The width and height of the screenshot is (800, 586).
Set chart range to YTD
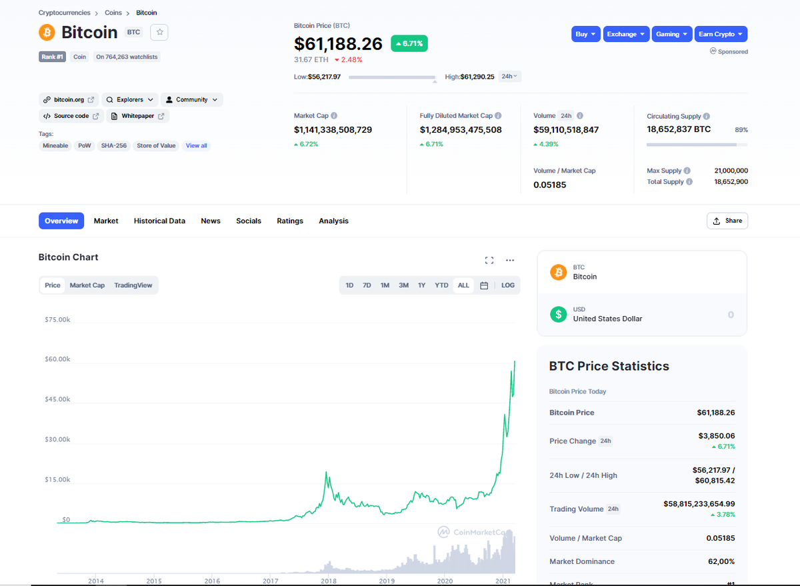(441, 285)
